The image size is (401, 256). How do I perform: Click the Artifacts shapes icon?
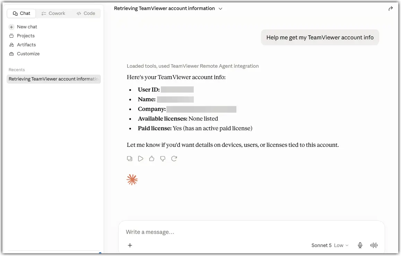[11, 45]
